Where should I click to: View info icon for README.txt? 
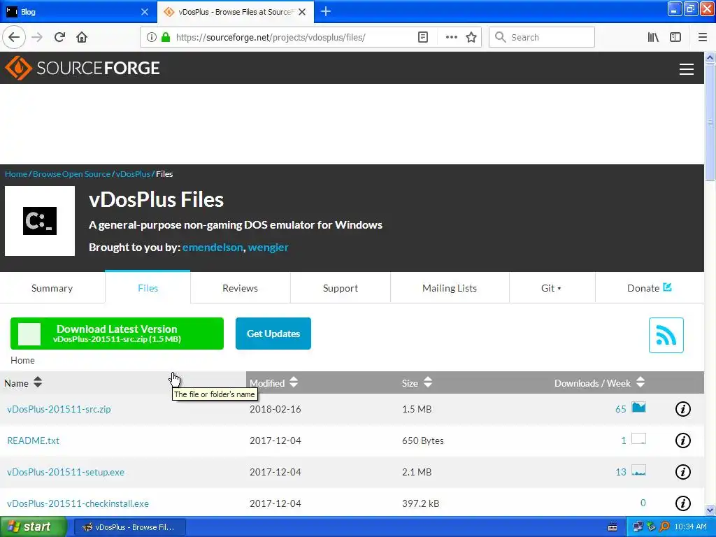(682, 441)
